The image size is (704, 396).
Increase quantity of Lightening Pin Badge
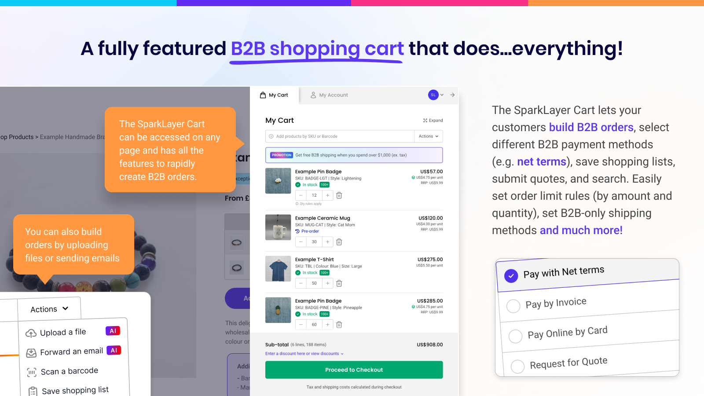pyautogui.click(x=327, y=195)
